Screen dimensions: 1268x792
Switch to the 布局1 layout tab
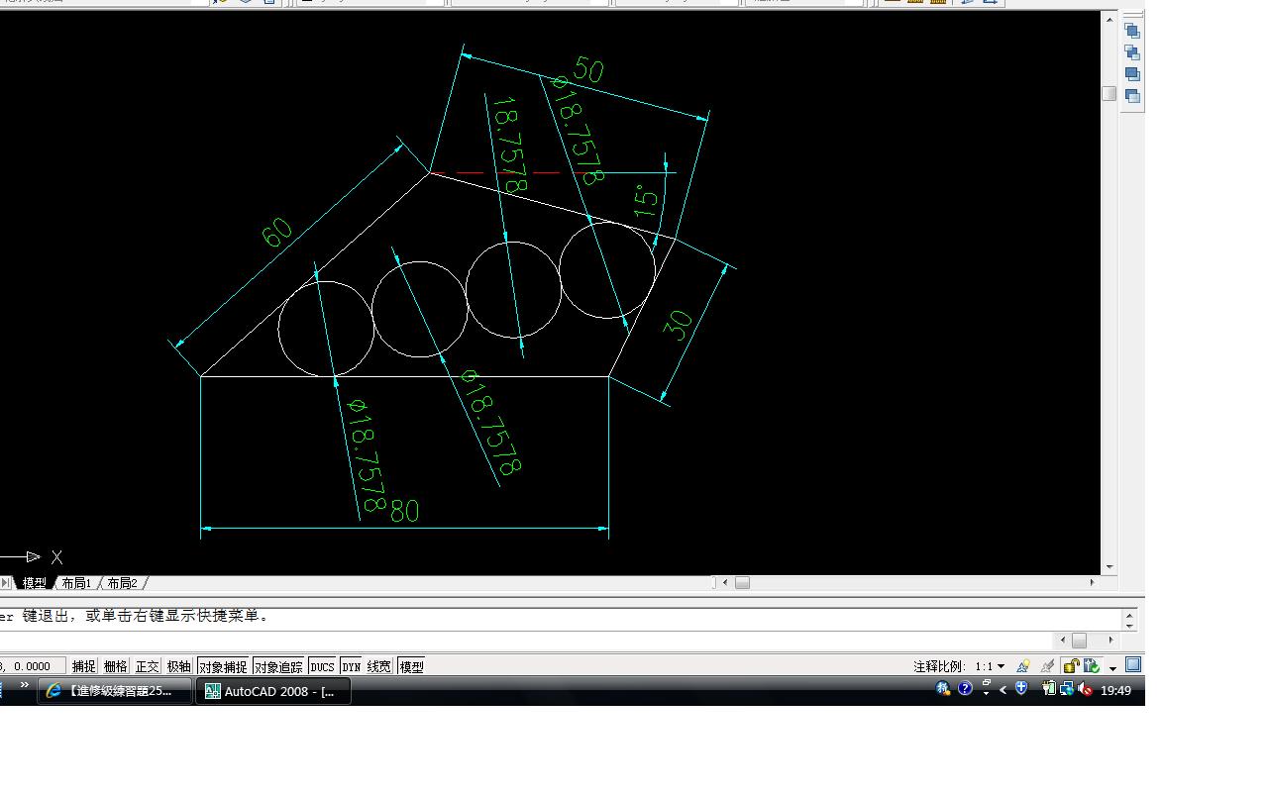[76, 583]
